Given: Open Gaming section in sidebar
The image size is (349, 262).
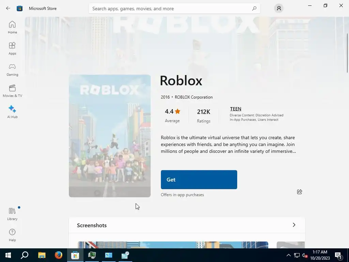Looking at the screenshot, I should click(12, 70).
